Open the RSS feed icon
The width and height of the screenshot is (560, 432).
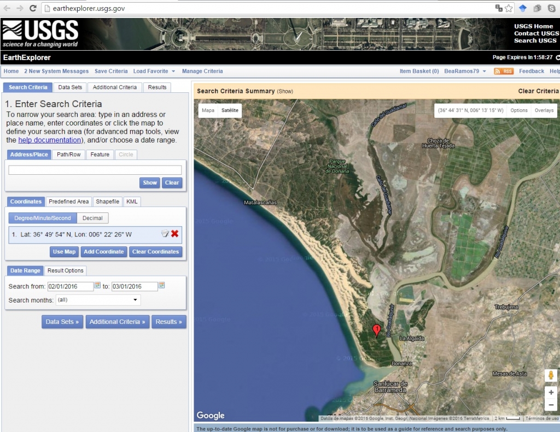pyautogui.click(x=503, y=71)
